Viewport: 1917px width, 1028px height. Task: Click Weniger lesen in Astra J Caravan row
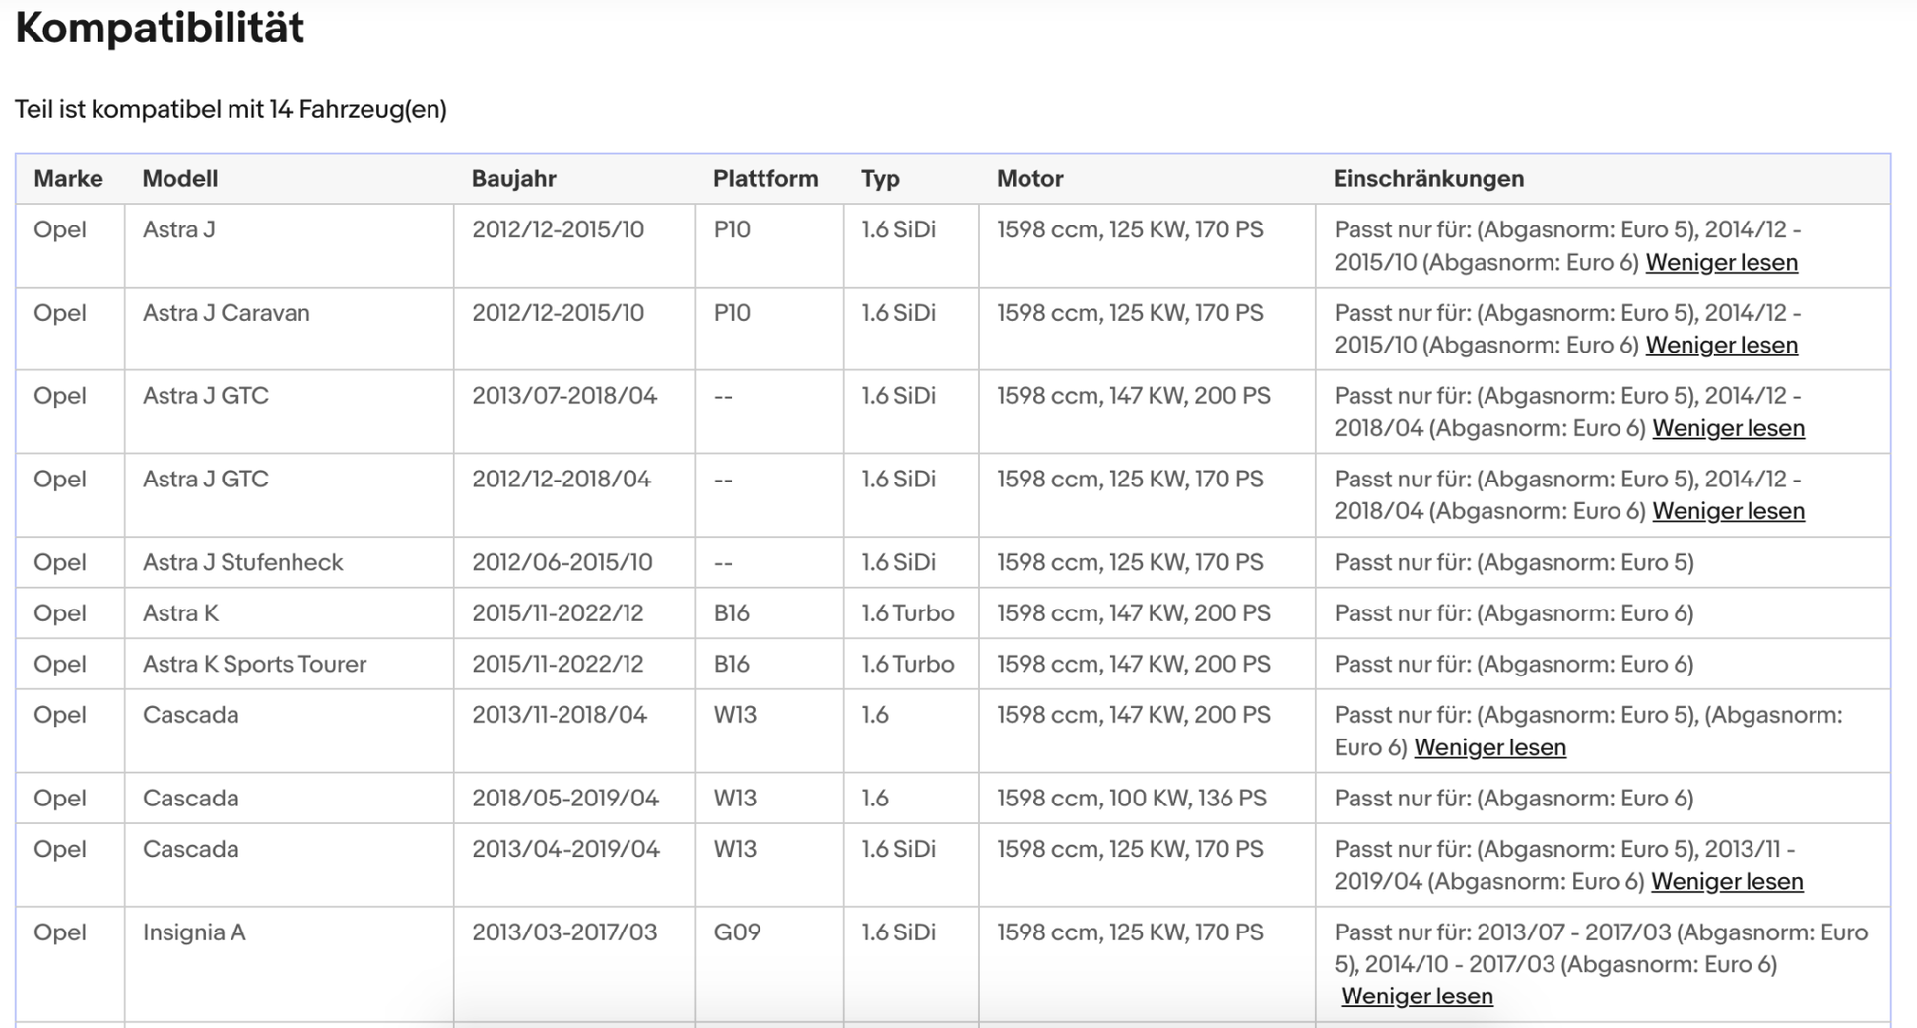point(1721,346)
